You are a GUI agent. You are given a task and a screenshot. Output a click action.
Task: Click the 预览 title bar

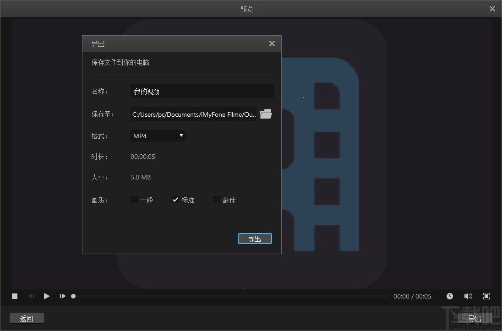[x=247, y=9]
